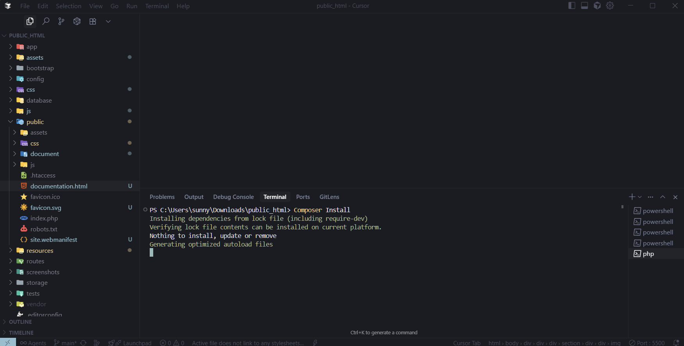Expand the resources folder
684x346 pixels.
tap(40, 250)
